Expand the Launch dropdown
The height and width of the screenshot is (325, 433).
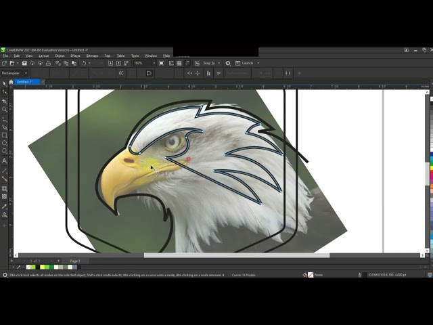pos(258,63)
